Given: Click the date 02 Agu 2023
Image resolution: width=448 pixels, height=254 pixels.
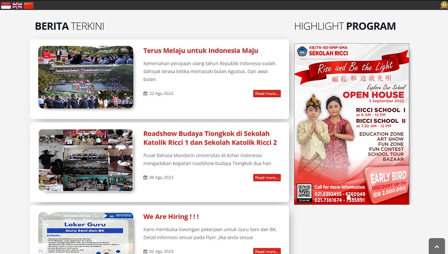Looking at the screenshot, I should tap(161, 251).
